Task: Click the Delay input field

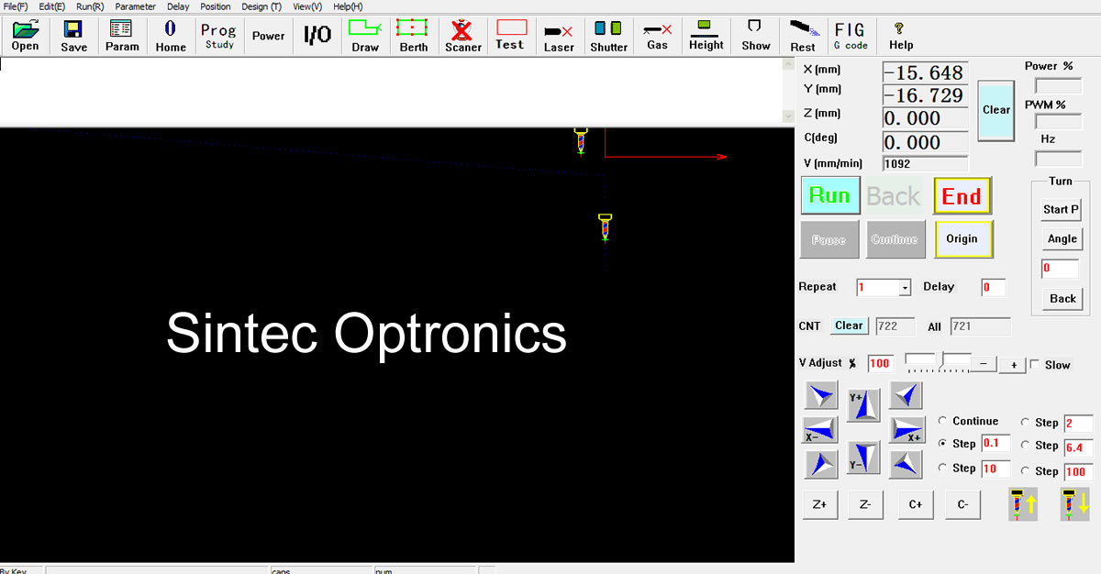Action: click(993, 288)
